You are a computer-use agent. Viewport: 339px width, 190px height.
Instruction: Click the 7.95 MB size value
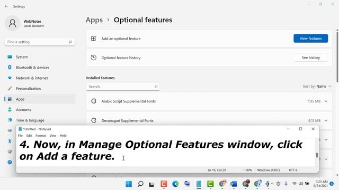[x=314, y=101]
